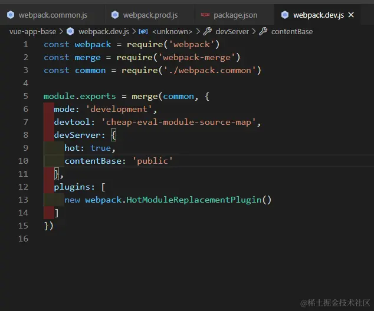Click wrench icon before contentBase breadcrumb
The height and width of the screenshot is (311, 374).
coord(263,31)
